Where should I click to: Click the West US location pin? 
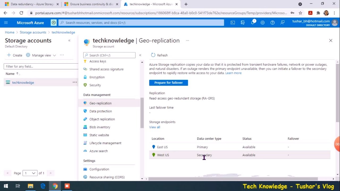154,155
